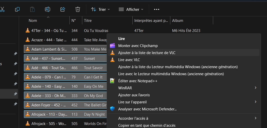This screenshot has width=267, height=128.
Task: Select Lire avec le Lecteur multimédia Windows
Action: coord(184,74)
